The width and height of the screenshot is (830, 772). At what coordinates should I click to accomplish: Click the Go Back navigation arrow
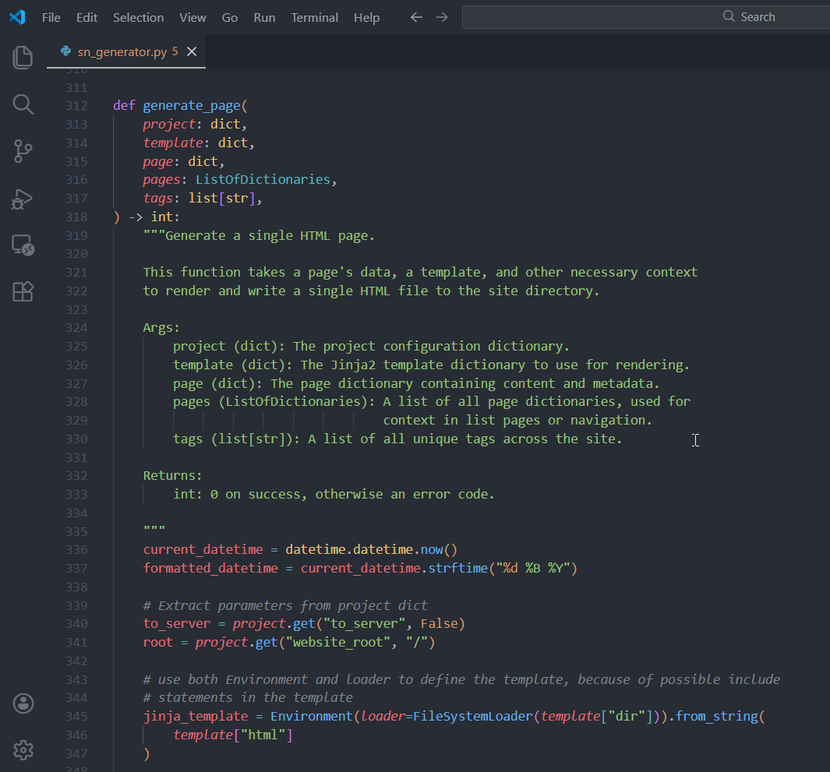tap(416, 17)
